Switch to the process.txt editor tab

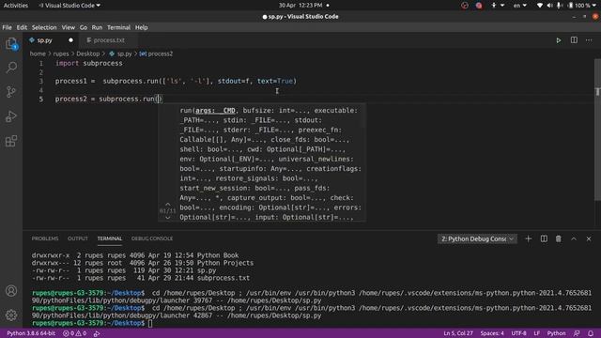click(x=109, y=40)
